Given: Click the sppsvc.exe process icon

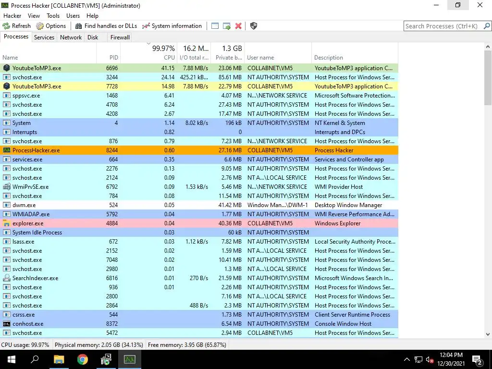Looking at the screenshot, I should click(x=6, y=96).
